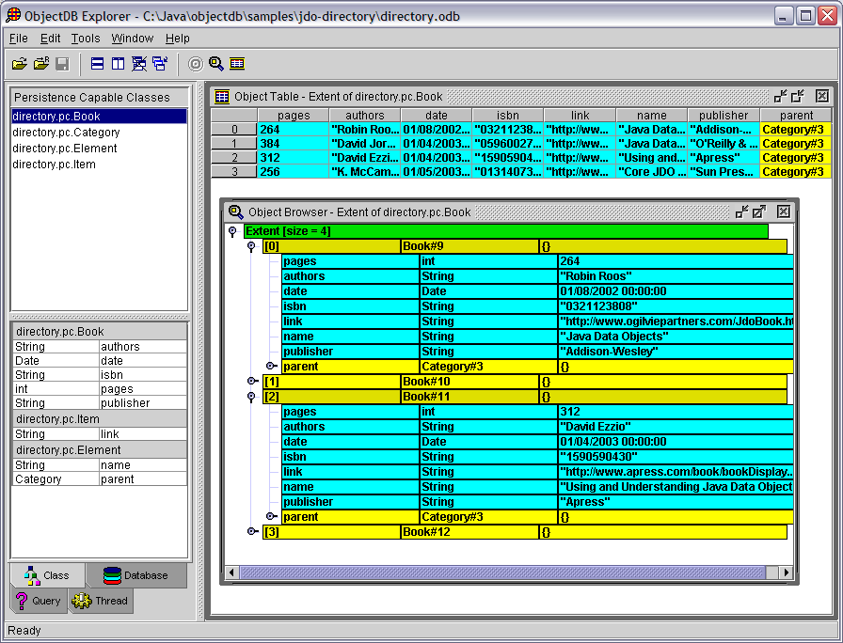Open a new Object Table from toolbar
This screenshot has height=643, width=843.
point(237,64)
